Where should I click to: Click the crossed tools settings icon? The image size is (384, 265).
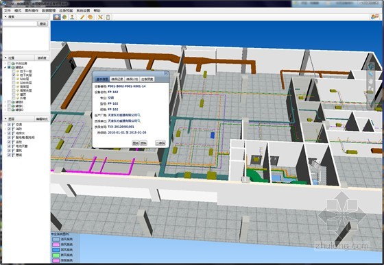[100, 17]
